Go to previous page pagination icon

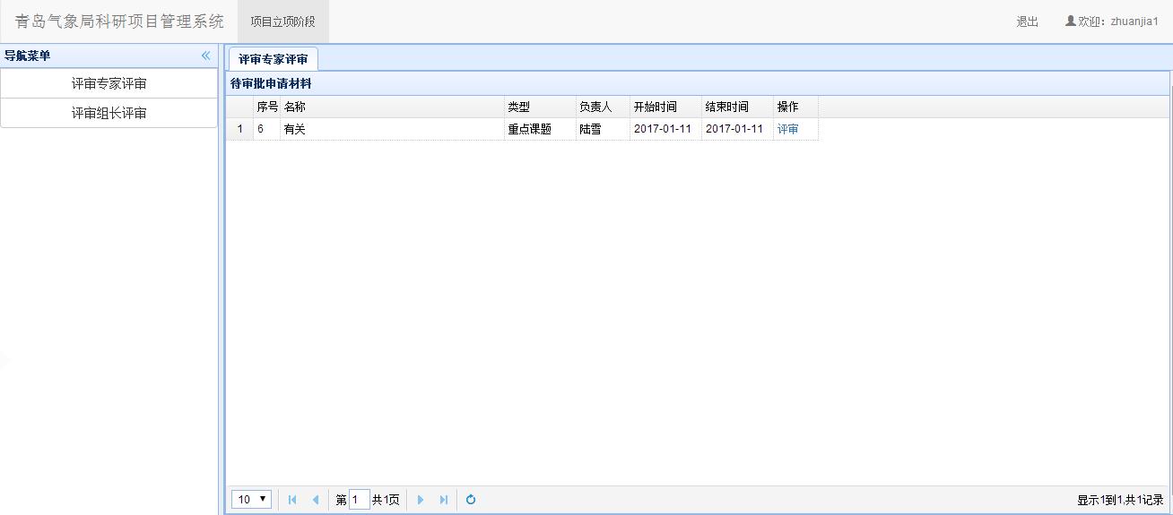(315, 500)
